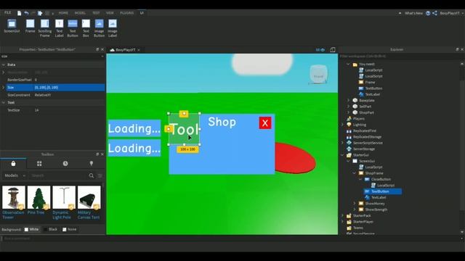Open the Toolbox Recent clock icon tab
Screen dimensions: 465x261
[x=65, y=163]
